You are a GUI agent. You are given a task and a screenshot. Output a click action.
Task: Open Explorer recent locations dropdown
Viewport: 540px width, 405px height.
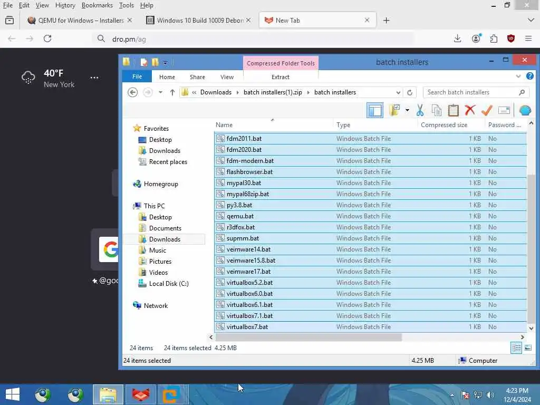click(160, 92)
